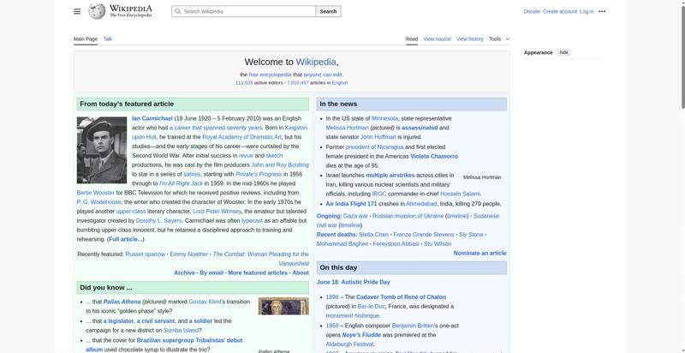Open the Stella Chen link

(x=373, y=235)
